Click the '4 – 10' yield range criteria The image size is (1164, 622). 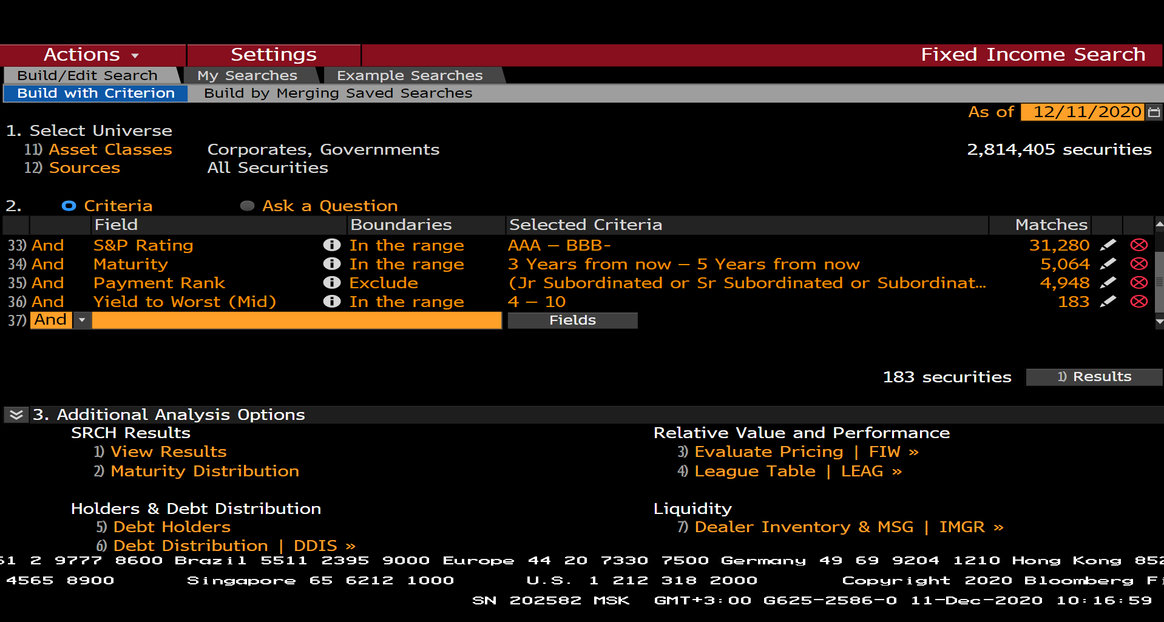(537, 302)
